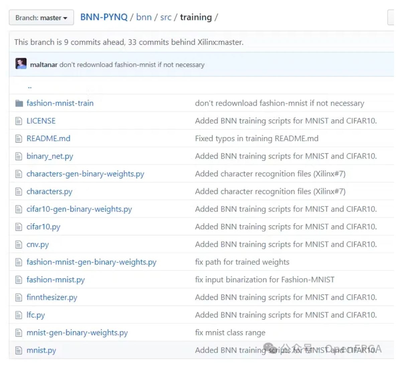Open the fashion-mnist-train folder
The height and width of the screenshot is (368, 406).
[x=60, y=103]
